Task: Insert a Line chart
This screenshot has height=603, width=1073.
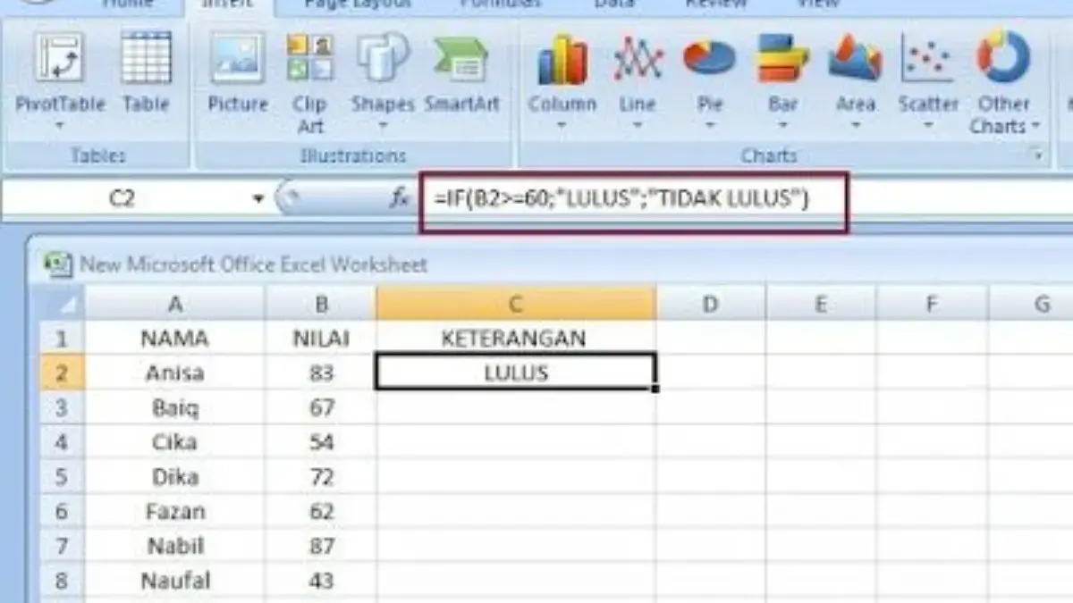Action: (x=637, y=80)
